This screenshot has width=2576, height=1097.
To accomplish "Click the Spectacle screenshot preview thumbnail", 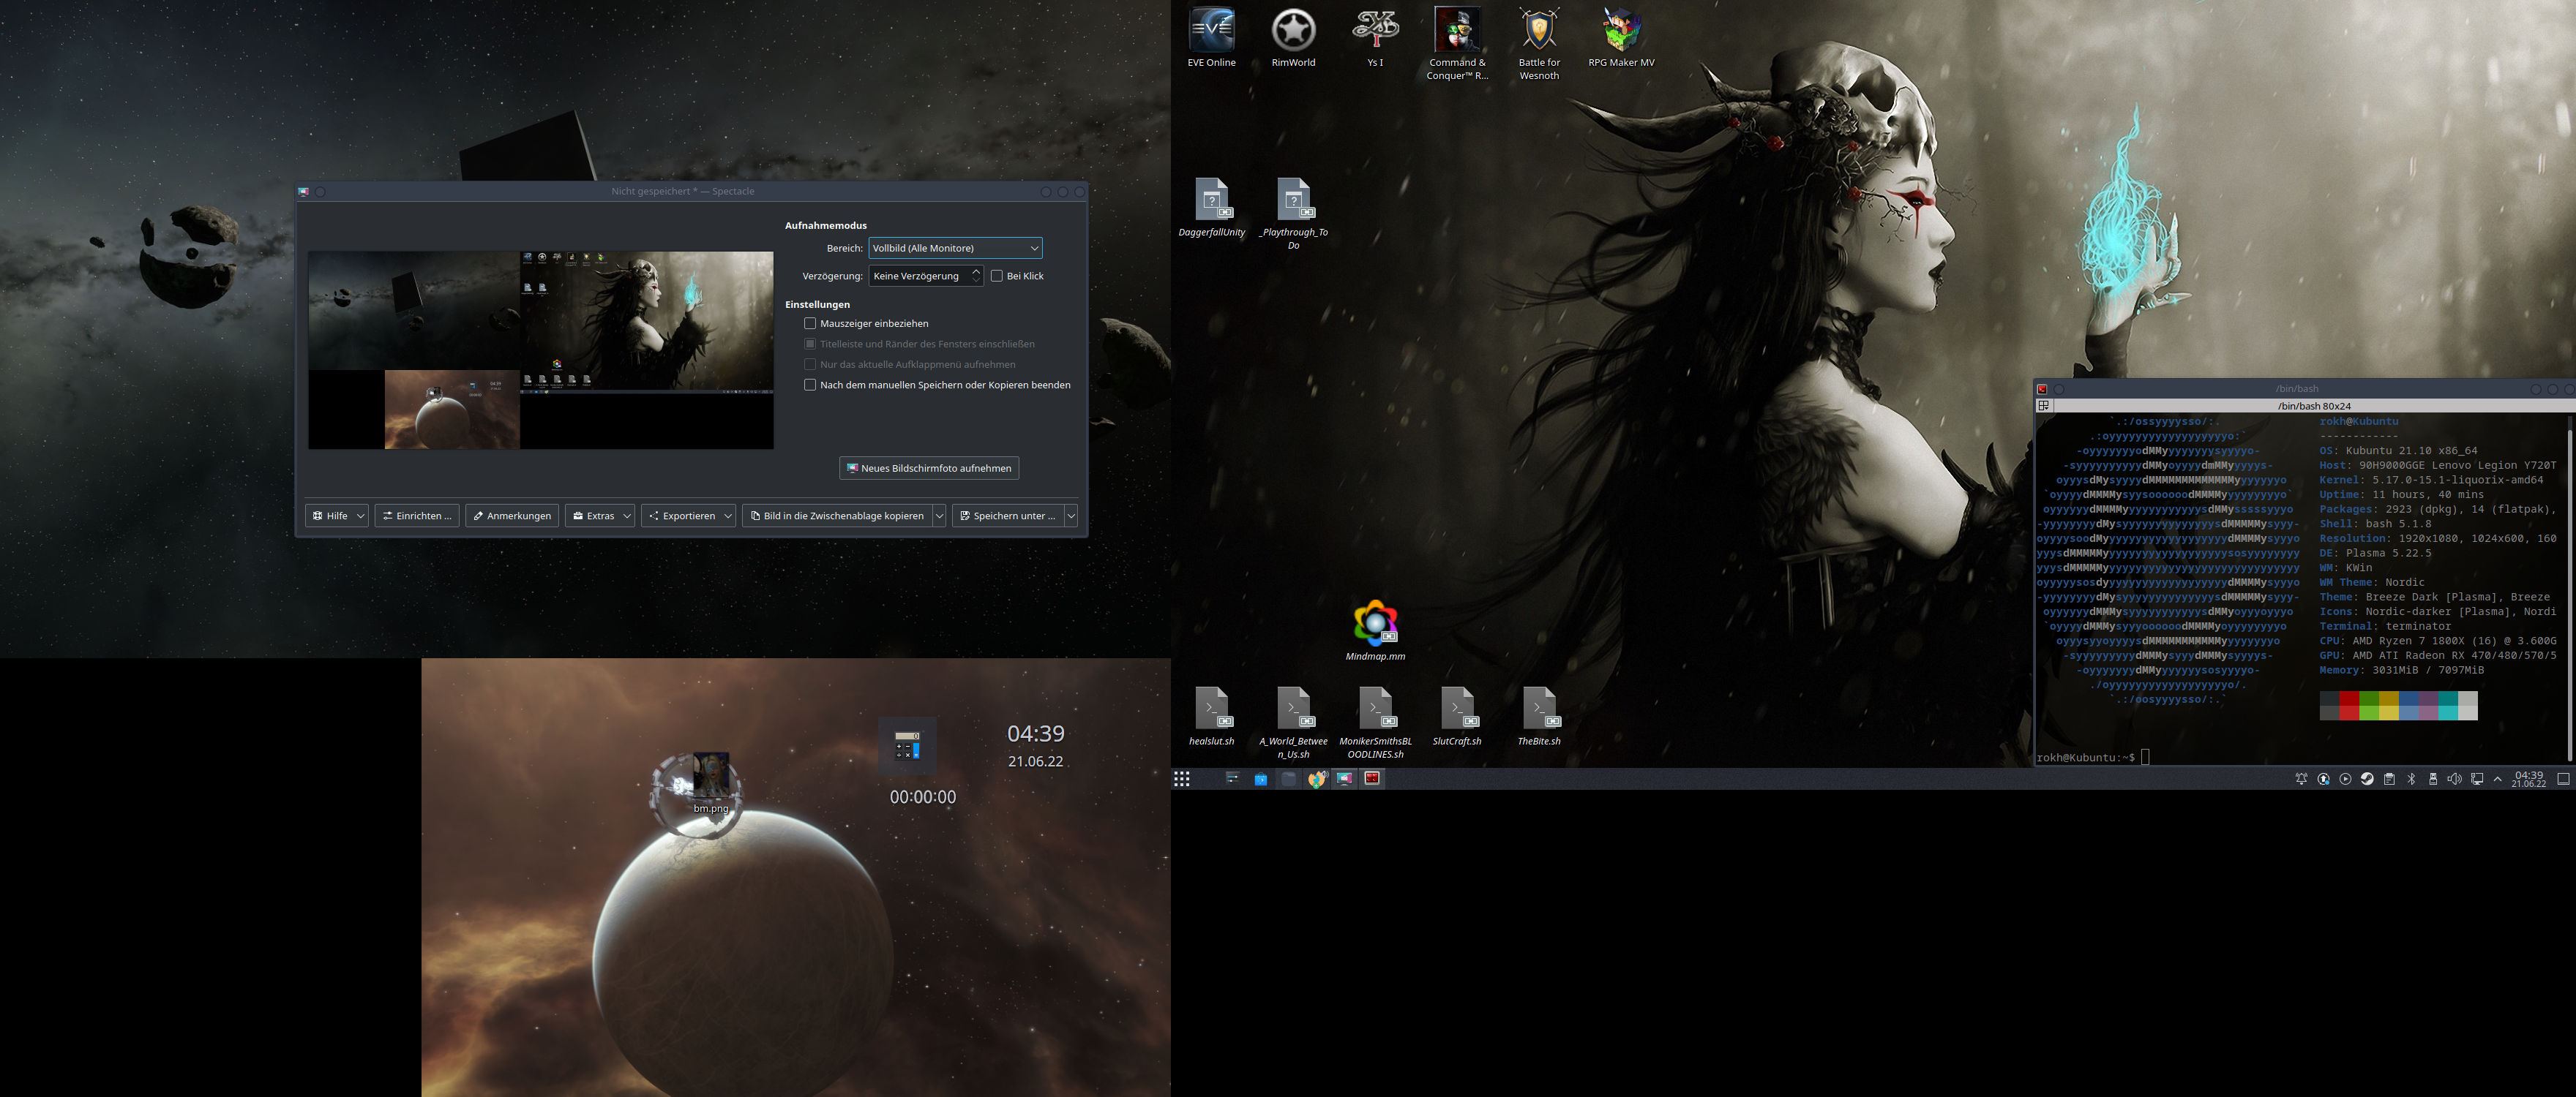I will pyautogui.click(x=541, y=350).
